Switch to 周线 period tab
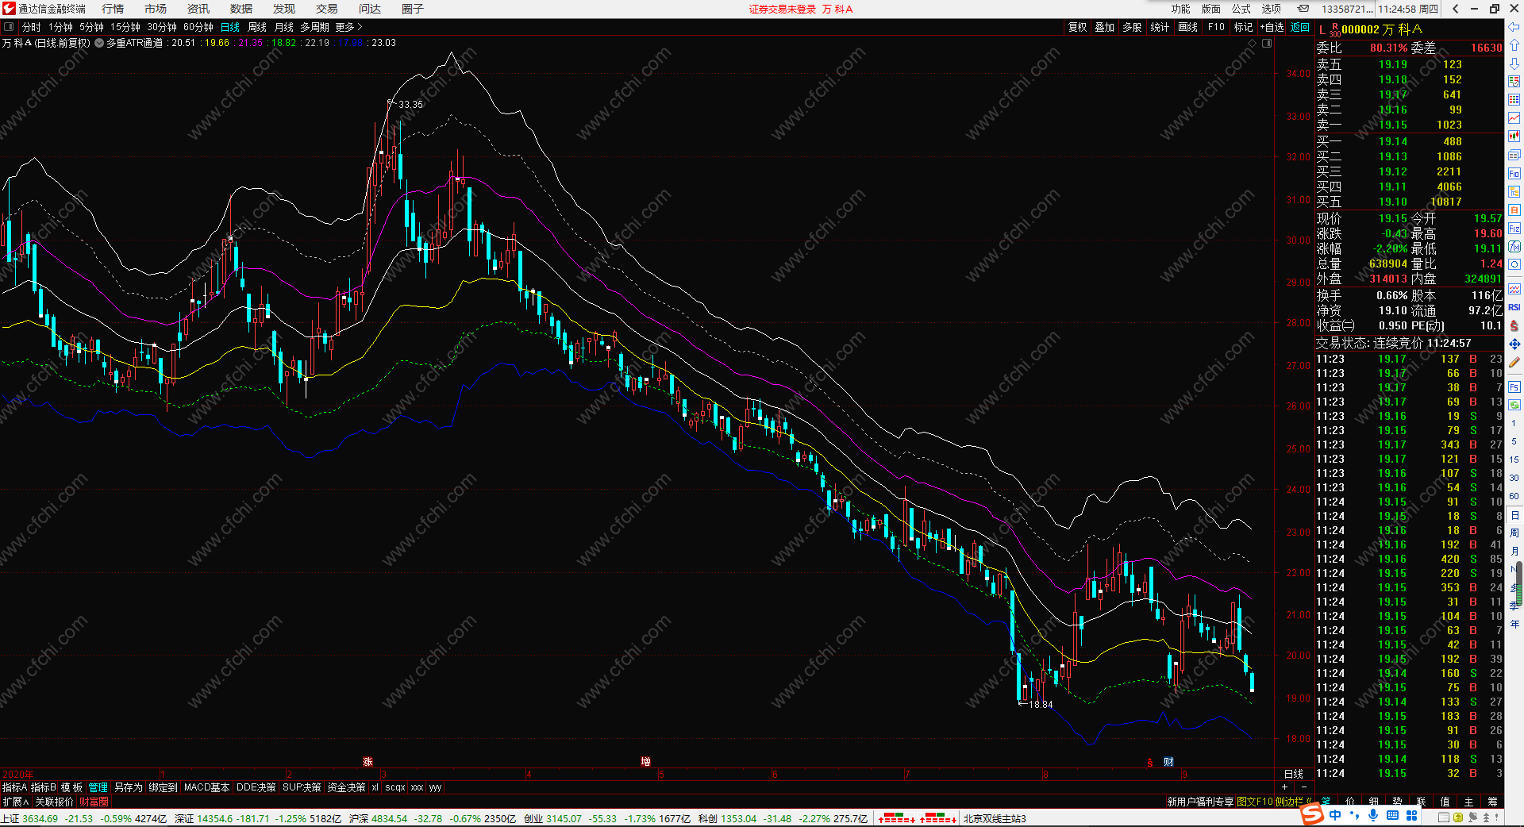The image size is (1524, 827). pyautogui.click(x=257, y=27)
